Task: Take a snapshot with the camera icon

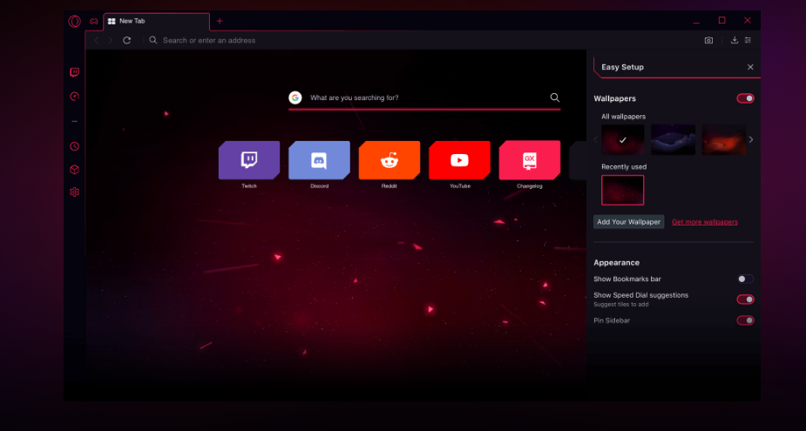Action: click(x=708, y=40)
